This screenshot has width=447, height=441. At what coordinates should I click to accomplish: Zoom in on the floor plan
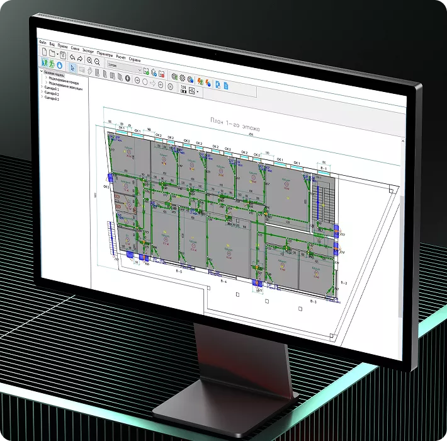89,60
